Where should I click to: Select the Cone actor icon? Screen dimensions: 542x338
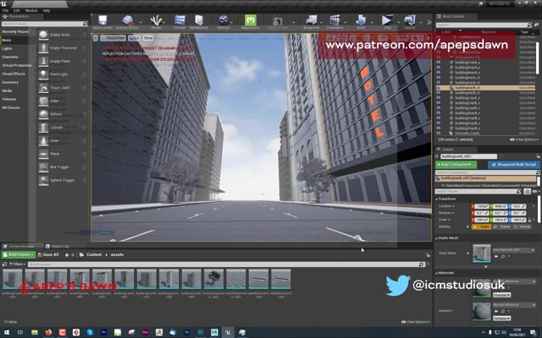43,140
